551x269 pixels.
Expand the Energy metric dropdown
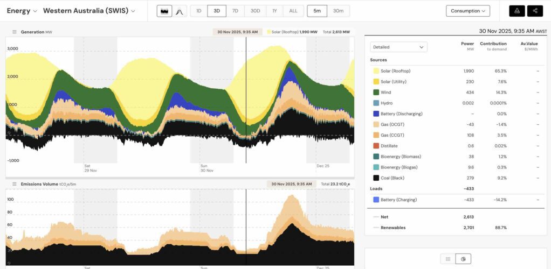point(22,11)
